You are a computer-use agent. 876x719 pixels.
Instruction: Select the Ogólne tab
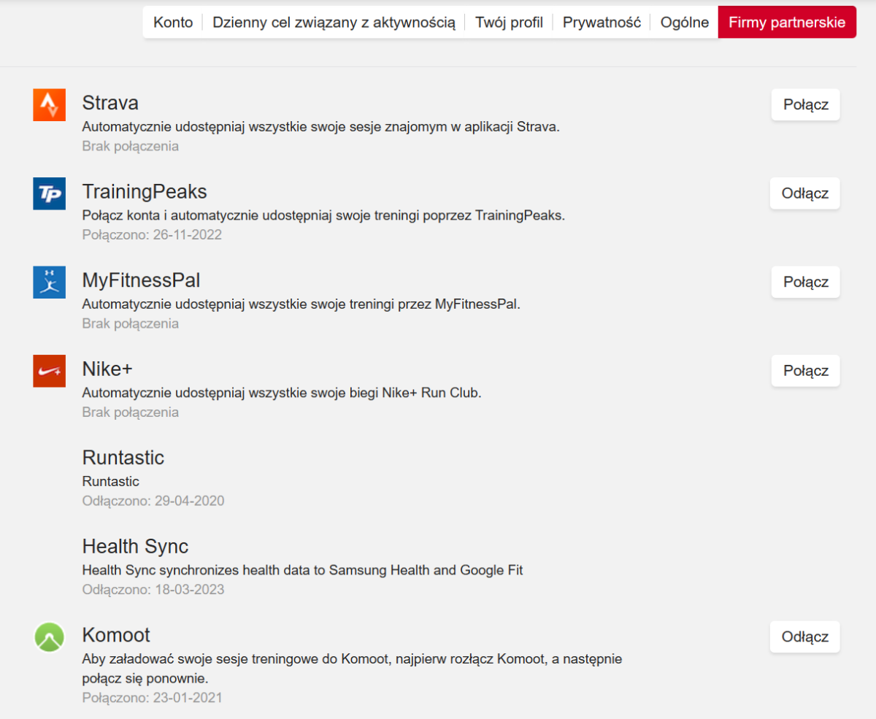pos(685,23)
